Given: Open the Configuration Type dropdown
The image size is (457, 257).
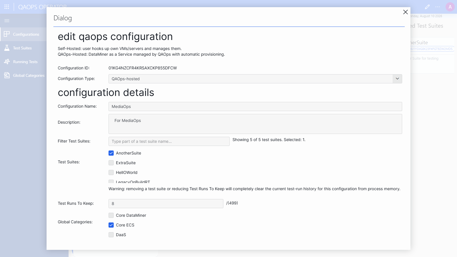Looking at the screenshot, I should tap(255, 79).
